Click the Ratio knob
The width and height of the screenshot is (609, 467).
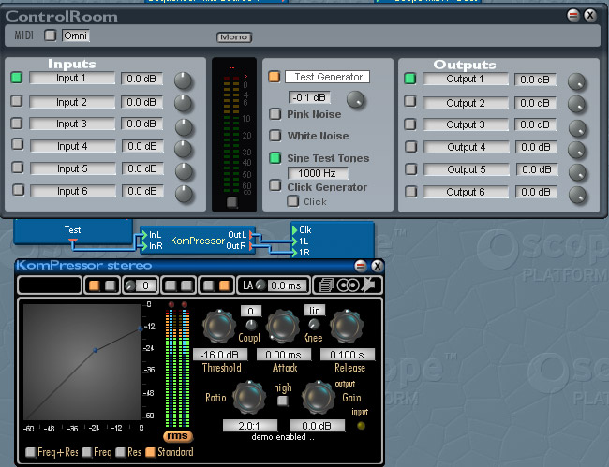point(249,397)
